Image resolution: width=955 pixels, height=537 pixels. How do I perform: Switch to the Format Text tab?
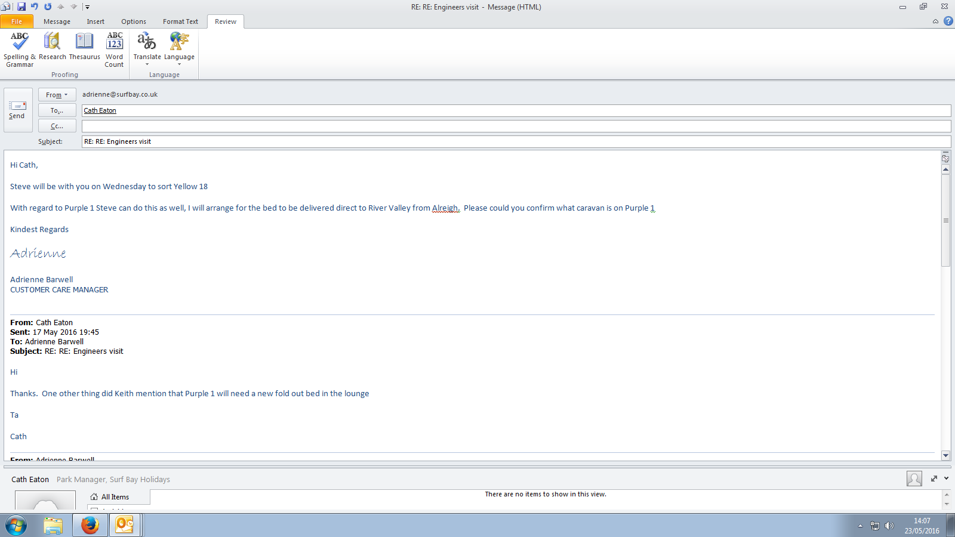coord(180,21)
